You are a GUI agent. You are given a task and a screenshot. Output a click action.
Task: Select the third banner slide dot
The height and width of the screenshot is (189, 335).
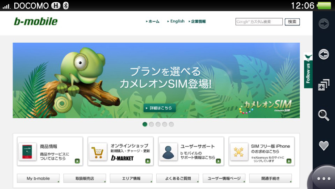(158, 125)
